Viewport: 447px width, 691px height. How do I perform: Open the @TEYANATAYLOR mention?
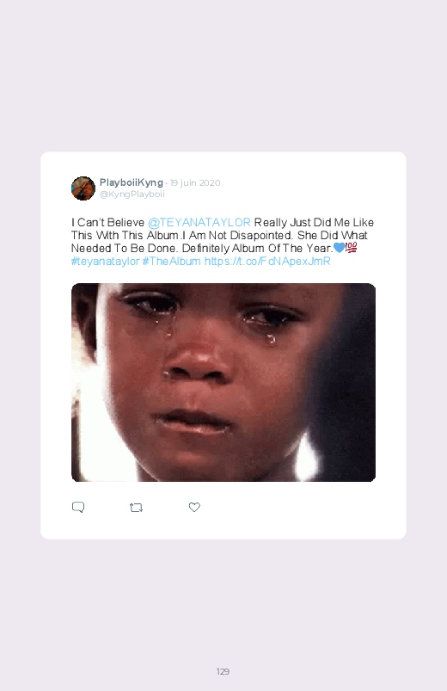(199, 223)
